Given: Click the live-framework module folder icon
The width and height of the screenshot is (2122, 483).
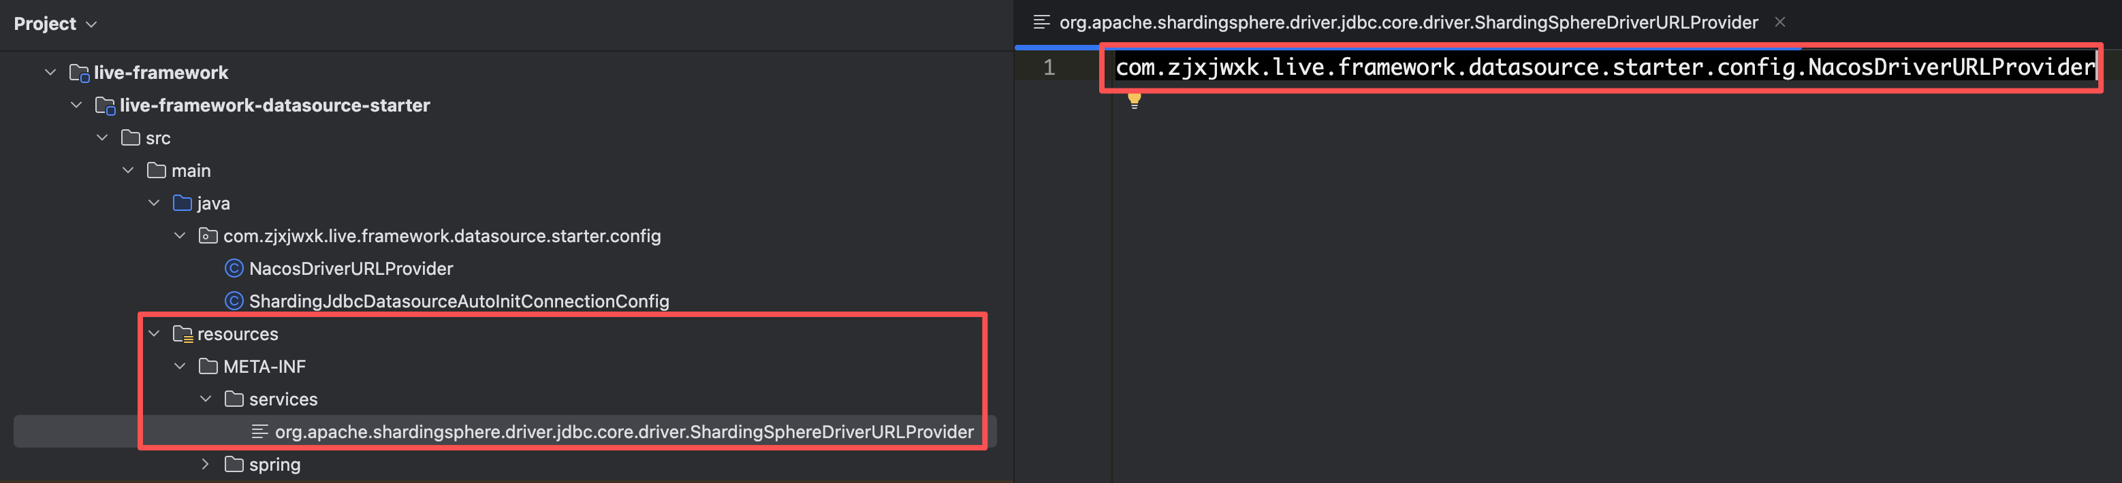Looking at the screenshot, I should pyautogui.click(x=79, y=72).
